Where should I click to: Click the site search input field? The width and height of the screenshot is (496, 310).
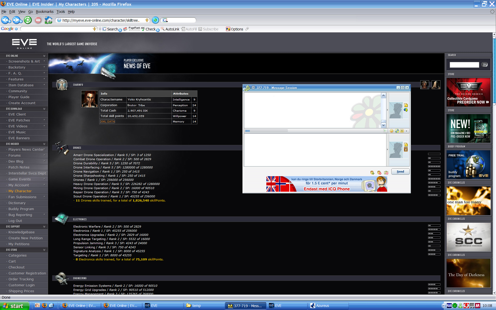[464, 65]
